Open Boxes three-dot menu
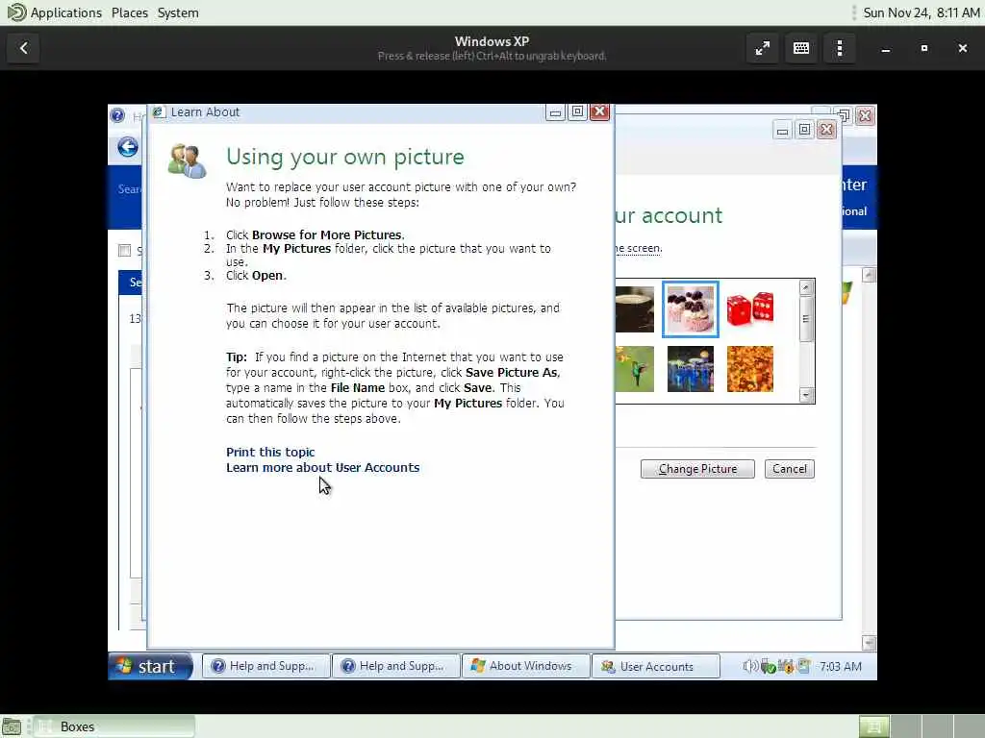Screen dimensions: 985x738 839,48
